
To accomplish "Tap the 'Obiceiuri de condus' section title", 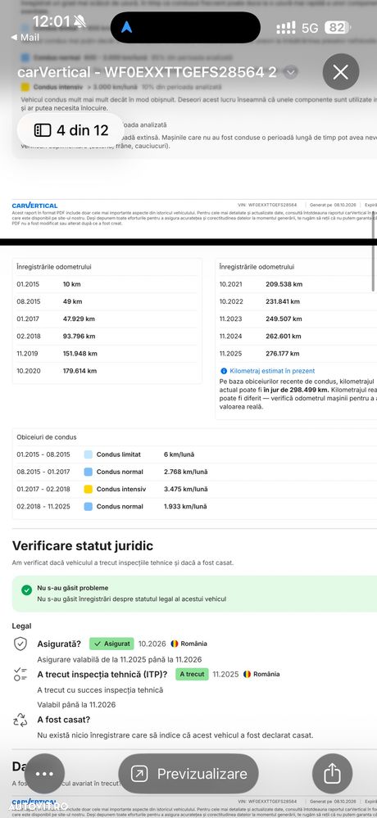I will [x=47, y=437].
